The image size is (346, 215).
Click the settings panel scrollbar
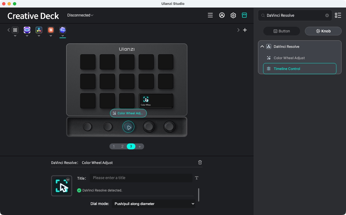[x=199, y=195]
